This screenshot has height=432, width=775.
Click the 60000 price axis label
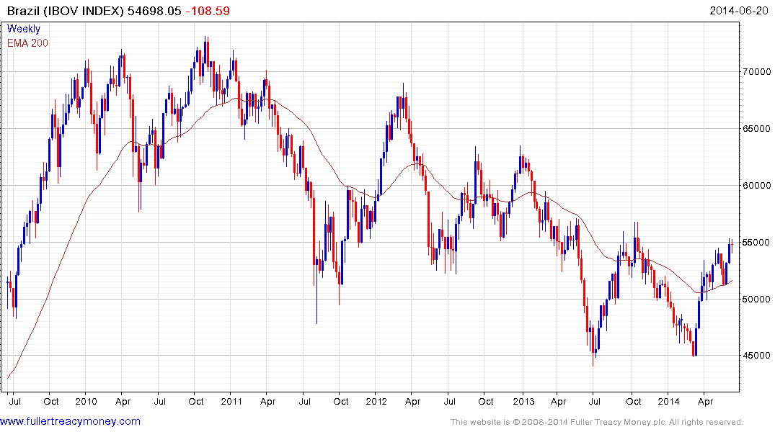[757, 185]
